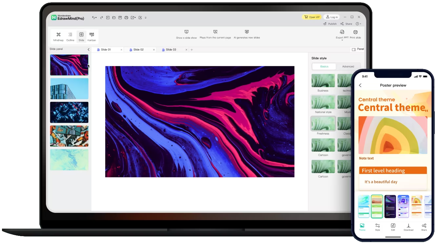Click the Log in button
Image resolution: width=435 pixels, height=245 pixels.
tap(331, 17)
